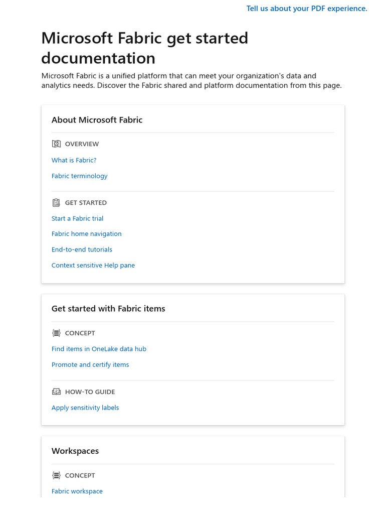This screenshot has height=514, width=385.
Task: Open the PDF experience feedback link
Action: pyautogui.click(x=307, y=9)
